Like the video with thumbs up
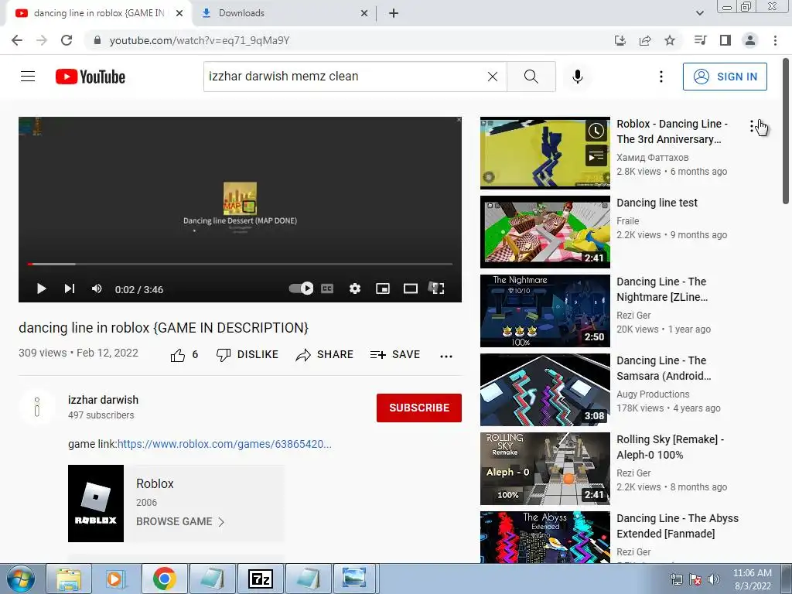This screenshot has height=594, width=792. [178, 356]
